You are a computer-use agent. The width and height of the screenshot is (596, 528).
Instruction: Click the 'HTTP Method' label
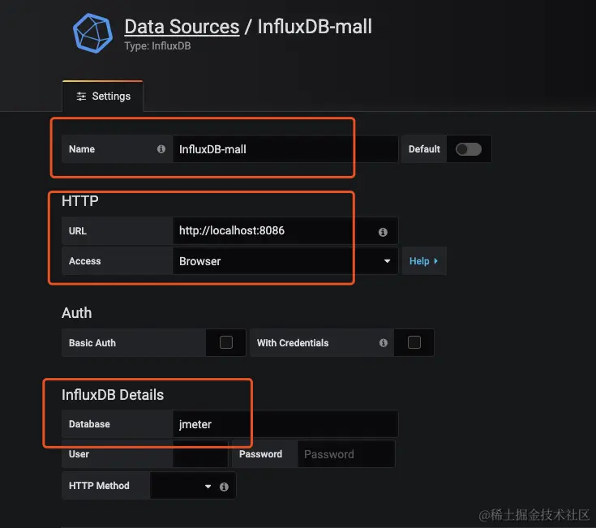pos(99,486)
